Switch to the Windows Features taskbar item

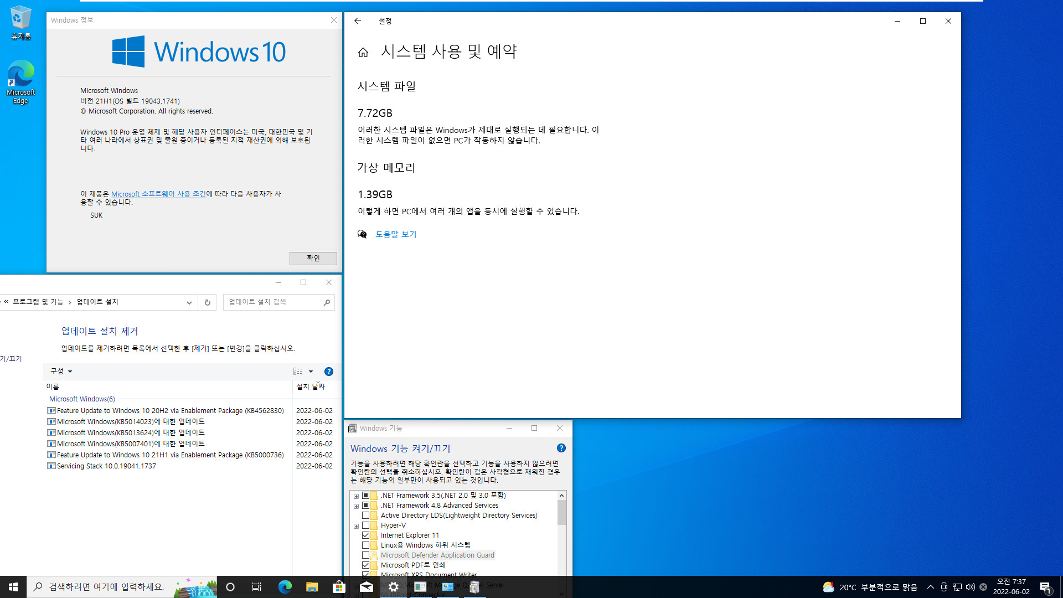(474, 587)
